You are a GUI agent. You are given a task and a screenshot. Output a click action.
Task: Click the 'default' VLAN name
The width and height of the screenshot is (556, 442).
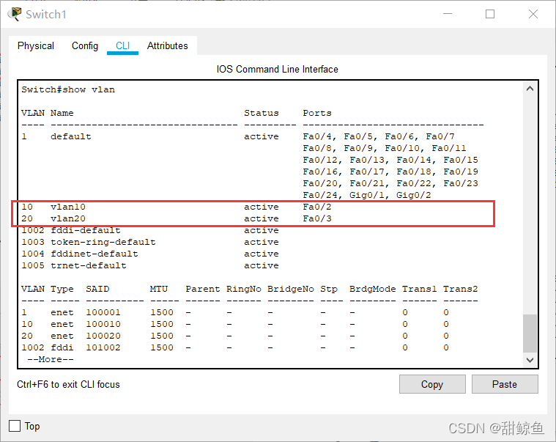[x=70, y=136]
